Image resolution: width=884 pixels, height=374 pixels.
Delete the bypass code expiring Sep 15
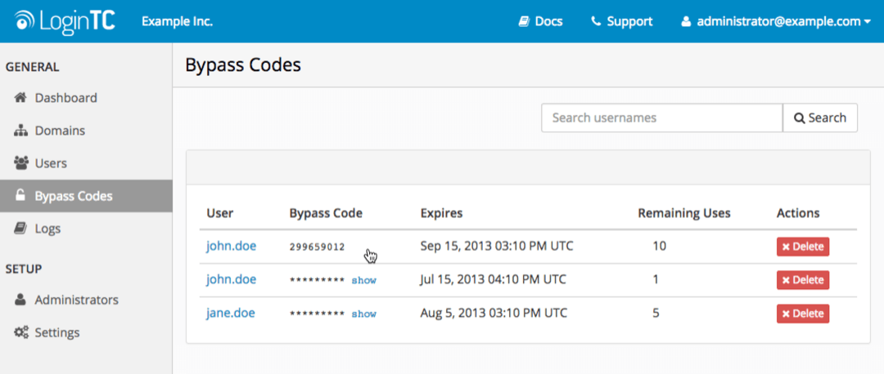tap(803, 247)
